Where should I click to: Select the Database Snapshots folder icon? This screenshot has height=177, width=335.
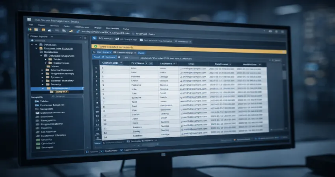pyautogui.click(x=45, y=56)
